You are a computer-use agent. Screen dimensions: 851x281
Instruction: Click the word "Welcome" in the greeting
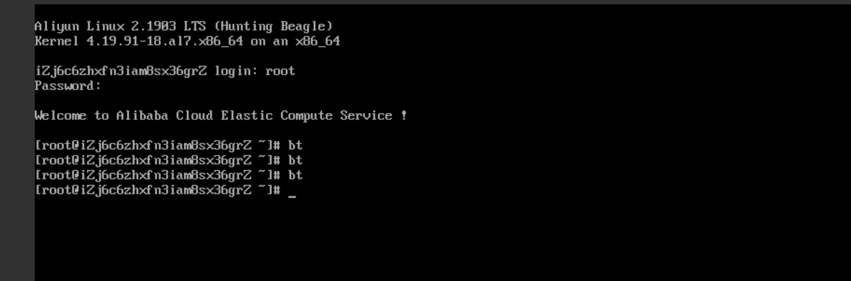pyautogui.click(x=60, y=116)
